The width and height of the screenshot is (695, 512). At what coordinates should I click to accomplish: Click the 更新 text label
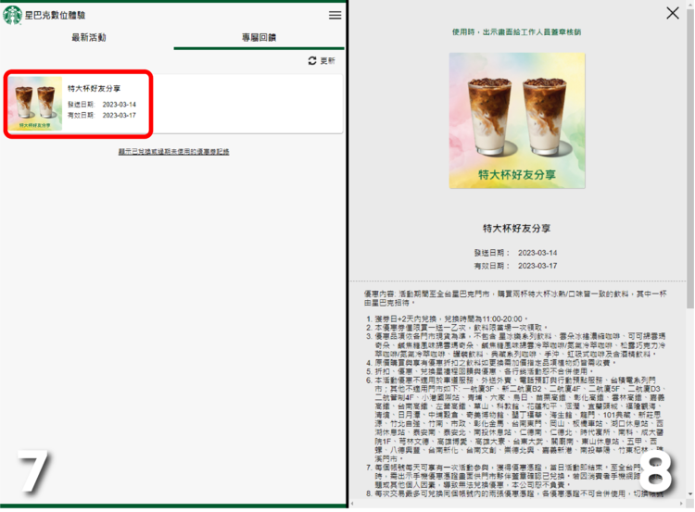click(328, 61)
